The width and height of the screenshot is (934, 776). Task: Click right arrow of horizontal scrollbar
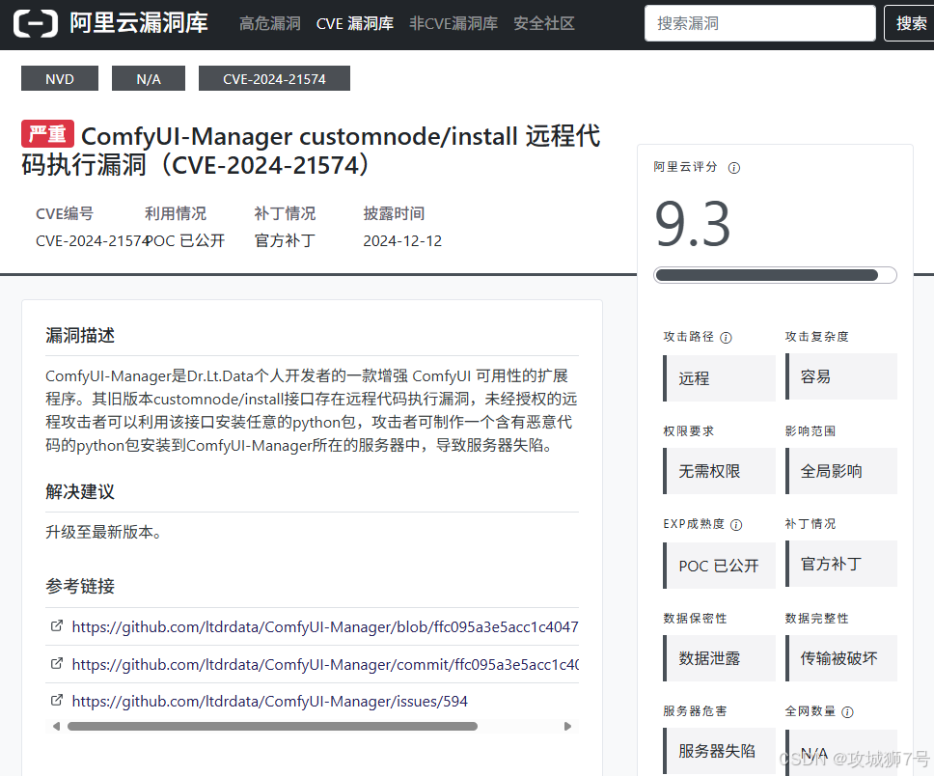coord(567,727)
